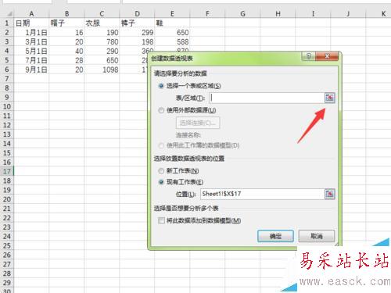Close the Create PivotTable dialog
This screenshot has height=293, width=391.
coord(327,56)
